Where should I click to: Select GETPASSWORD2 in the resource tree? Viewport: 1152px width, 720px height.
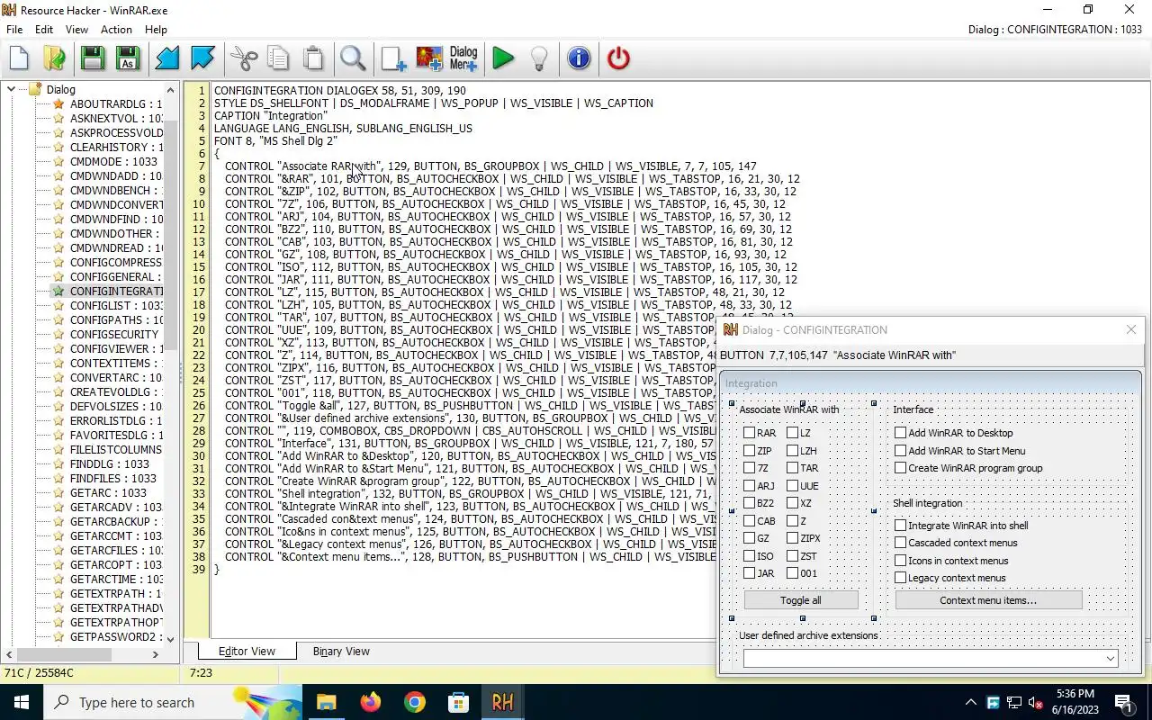pos(116,636)
